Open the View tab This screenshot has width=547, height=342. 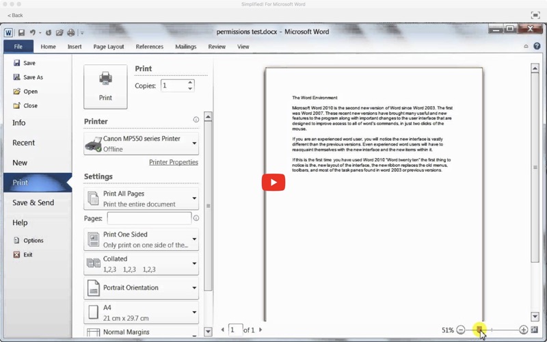coord(243,47)
